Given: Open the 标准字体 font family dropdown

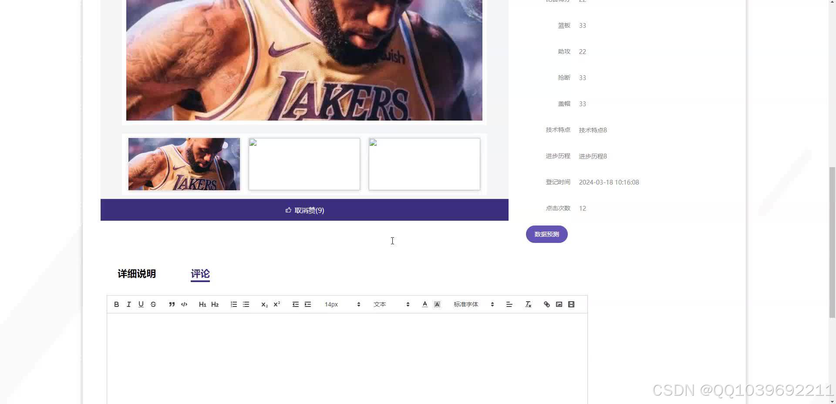Looking at the screenshot, I should (474, 304).
